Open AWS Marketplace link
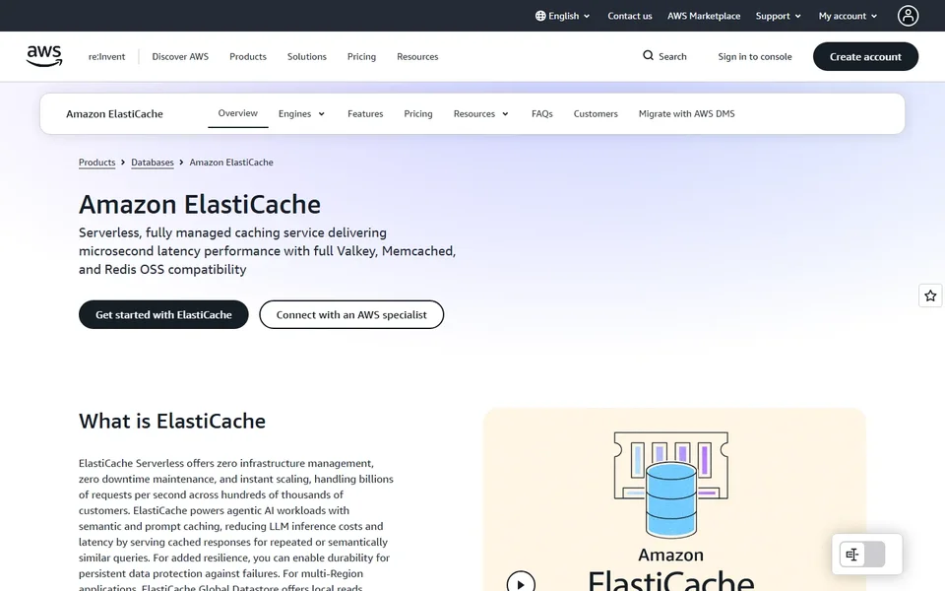The height and width of the screenshot is (591, 945). tap(703, 16)
